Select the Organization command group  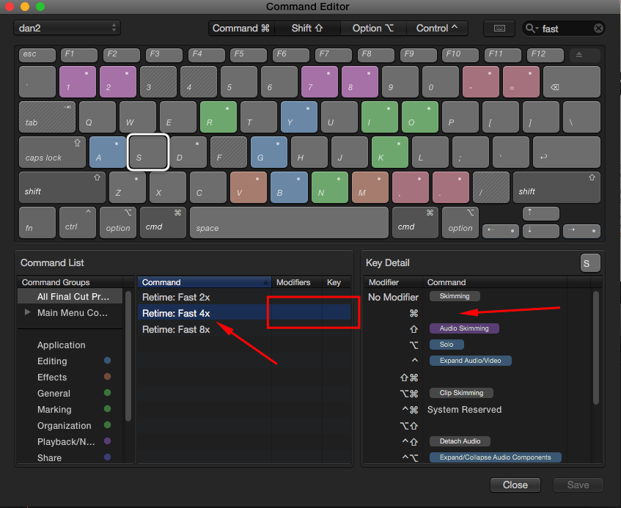pyautogui.click(x=70, y=426)
